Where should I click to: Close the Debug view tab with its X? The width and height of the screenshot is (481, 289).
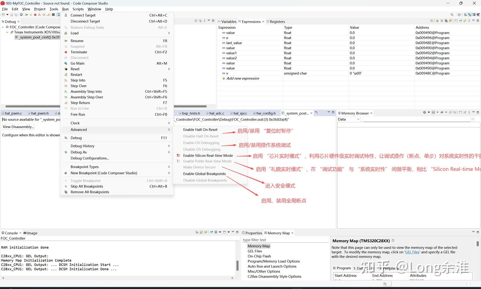pos(19,22)
